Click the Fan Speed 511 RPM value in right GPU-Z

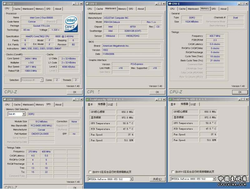208,140
